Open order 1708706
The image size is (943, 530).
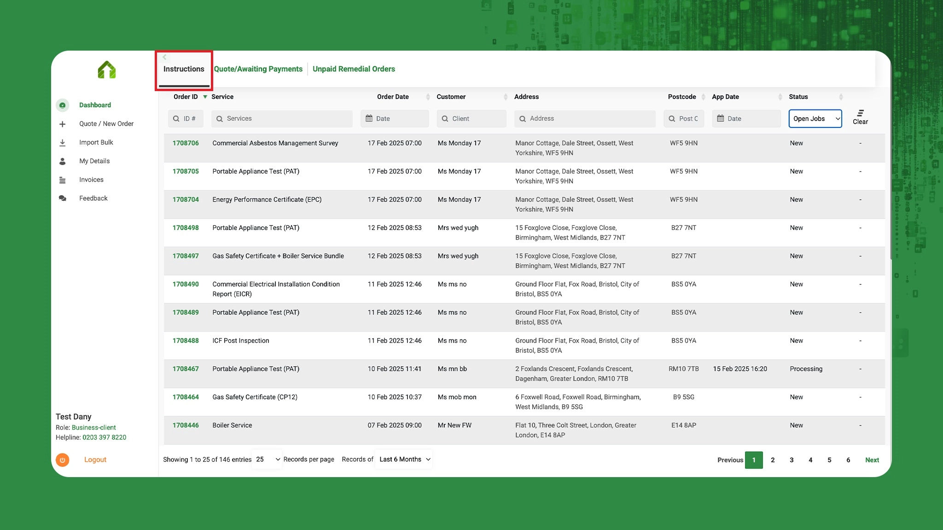[186, 143]
